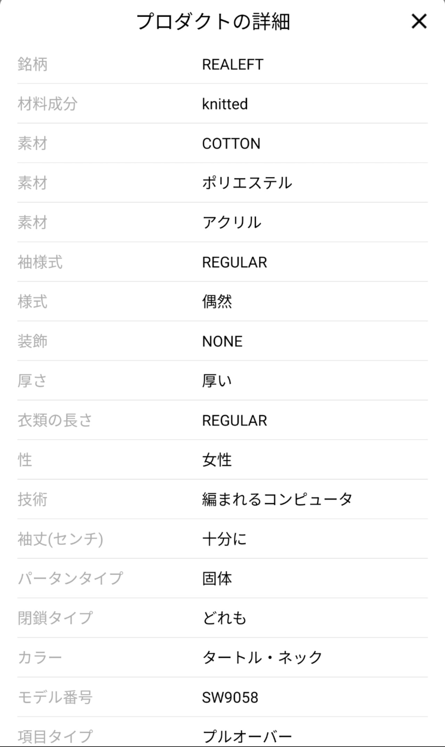Select the 編まれるコンピュータ technique value
This screenshot has width=445, height=747.
point(277,500)
